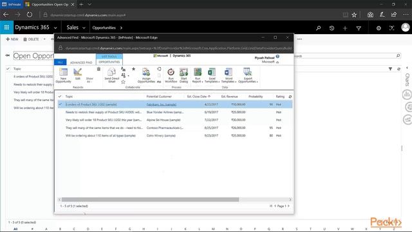
Task: Expand the Dynamics 365 chevron menu
Action: coord(55,28)
